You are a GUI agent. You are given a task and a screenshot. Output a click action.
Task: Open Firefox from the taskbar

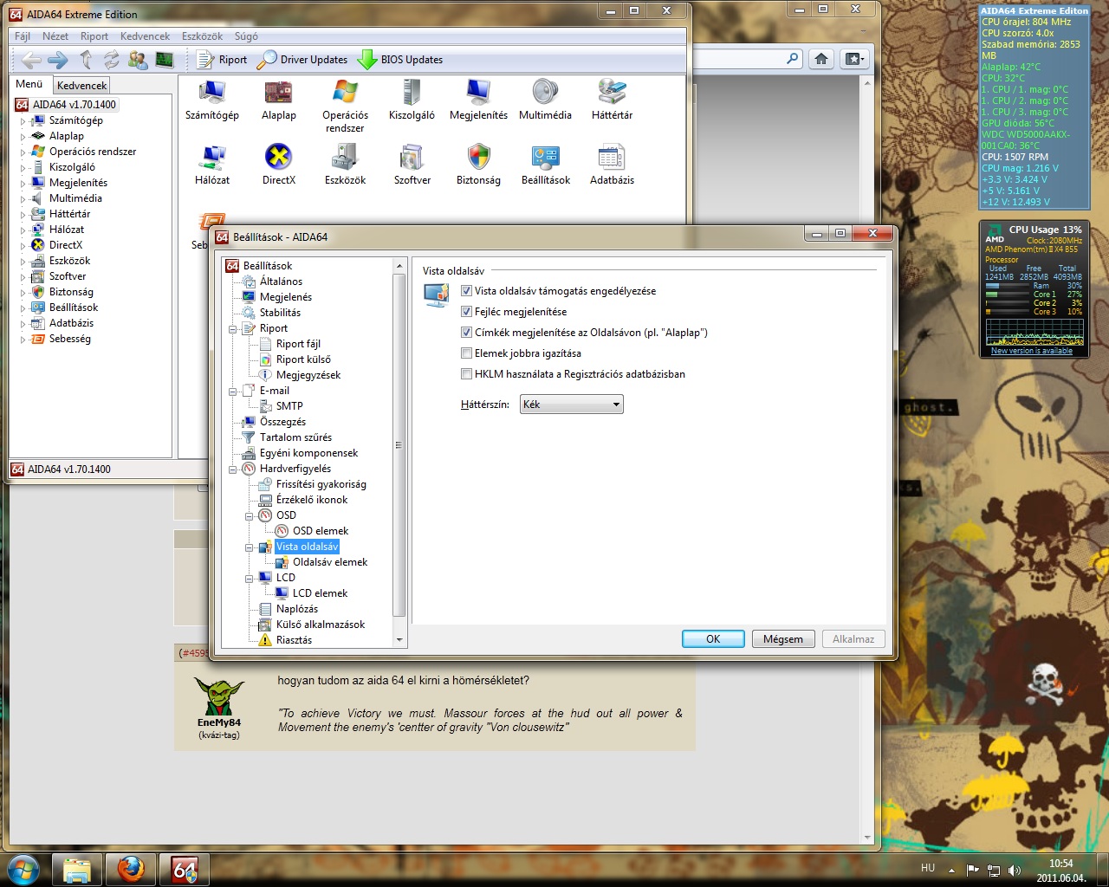131,870
